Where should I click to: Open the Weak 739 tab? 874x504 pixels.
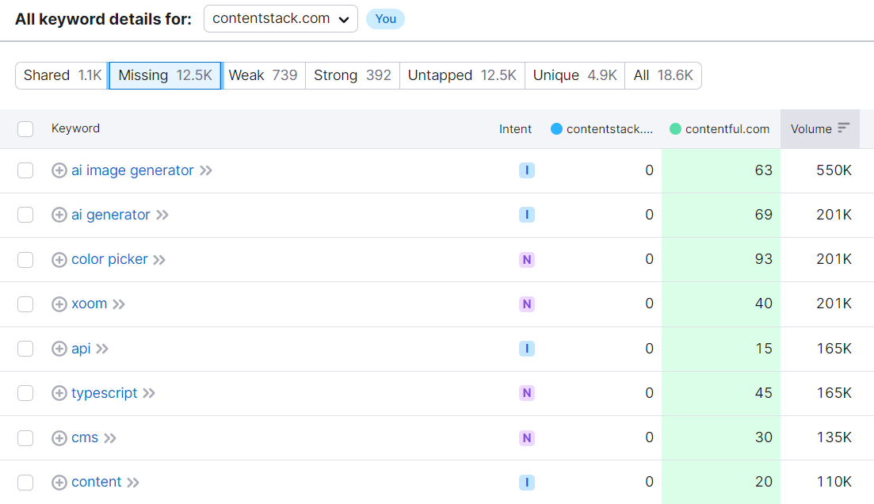pos(263,75)
